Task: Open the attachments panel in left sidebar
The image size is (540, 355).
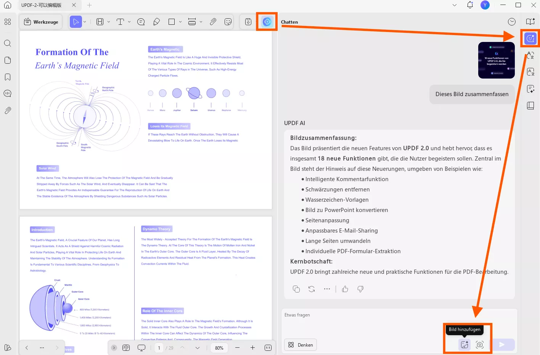Action: pyautogui.click(x=8, y=111)
